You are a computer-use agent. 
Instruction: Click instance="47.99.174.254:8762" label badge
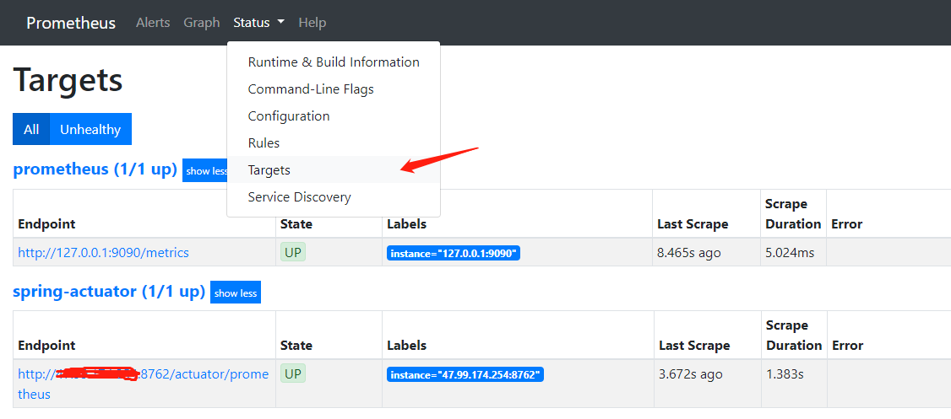(465, 374)
